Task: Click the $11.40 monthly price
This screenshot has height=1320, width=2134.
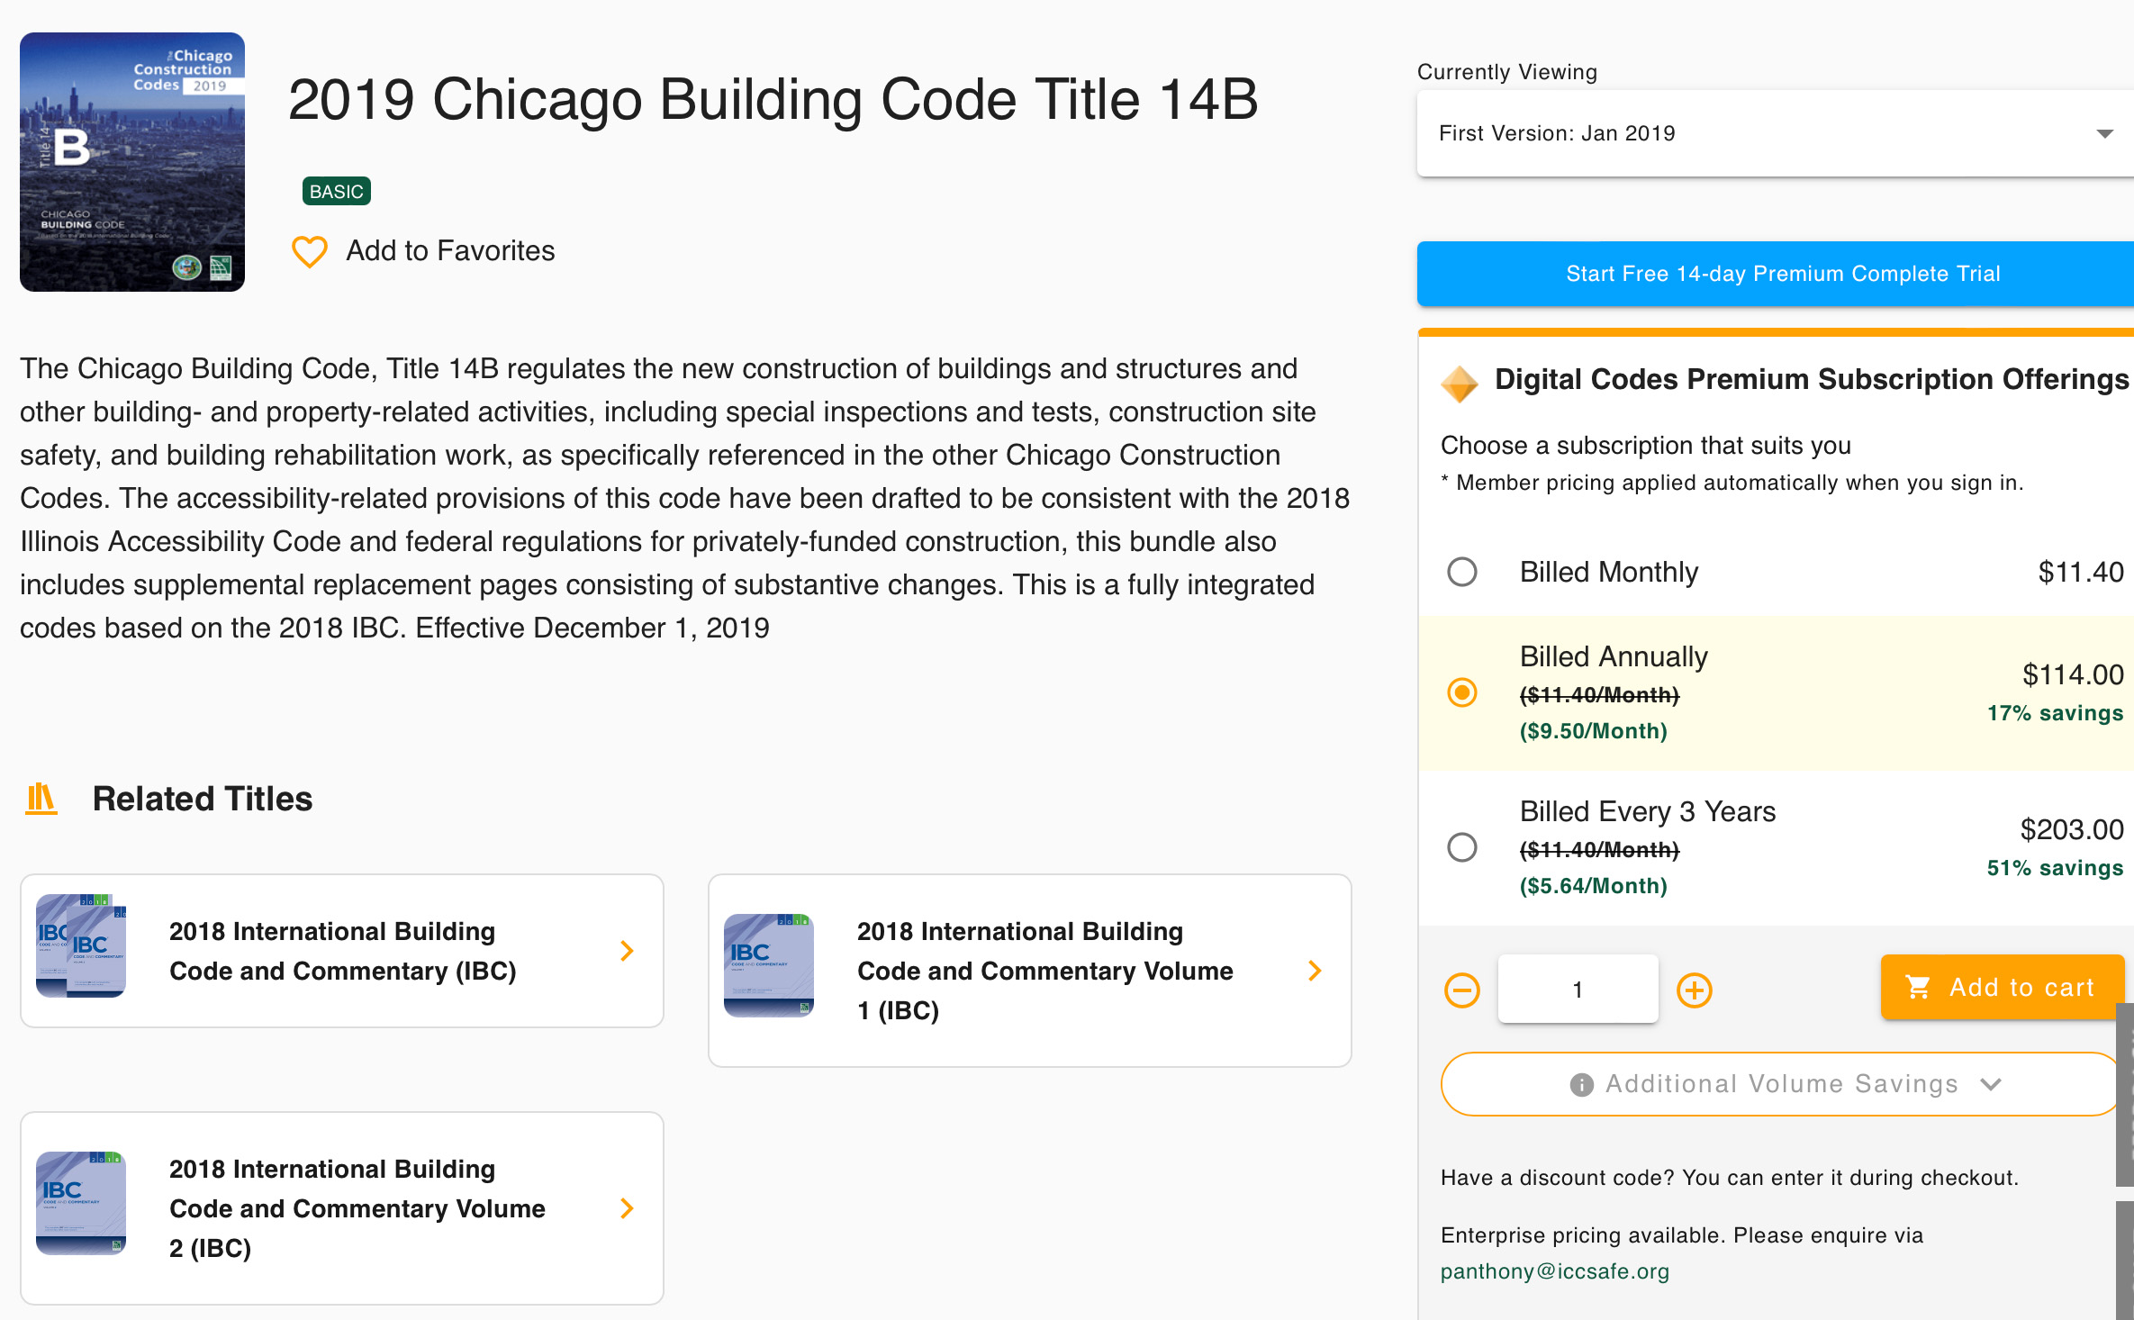Action: (x=2081, y=572)
